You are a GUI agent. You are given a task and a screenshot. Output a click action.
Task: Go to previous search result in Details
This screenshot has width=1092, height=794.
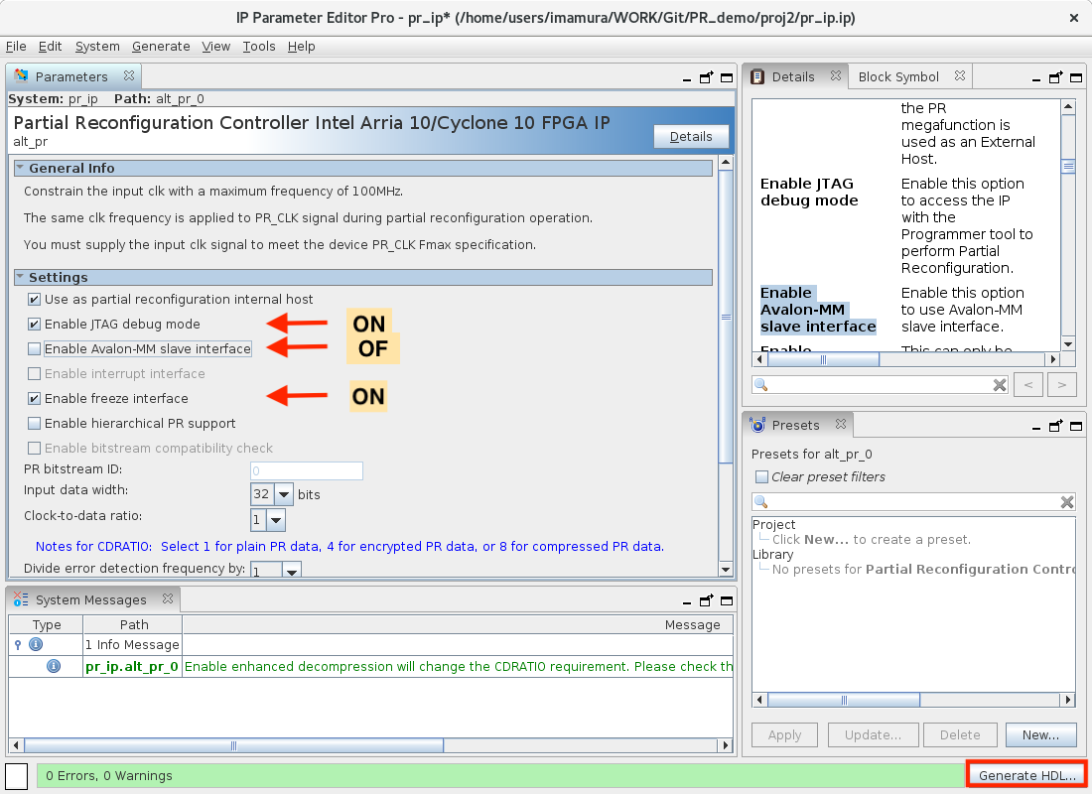[x=1027, y=384]
